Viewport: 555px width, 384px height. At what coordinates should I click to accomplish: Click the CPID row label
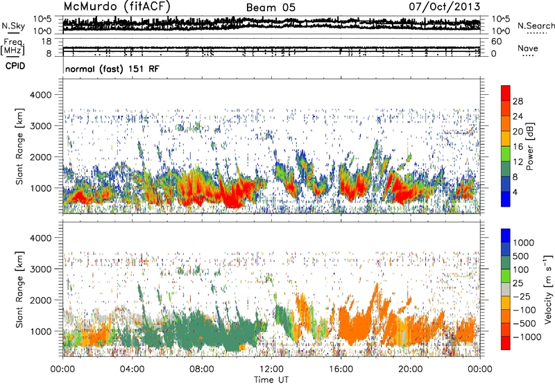point(15,66)
